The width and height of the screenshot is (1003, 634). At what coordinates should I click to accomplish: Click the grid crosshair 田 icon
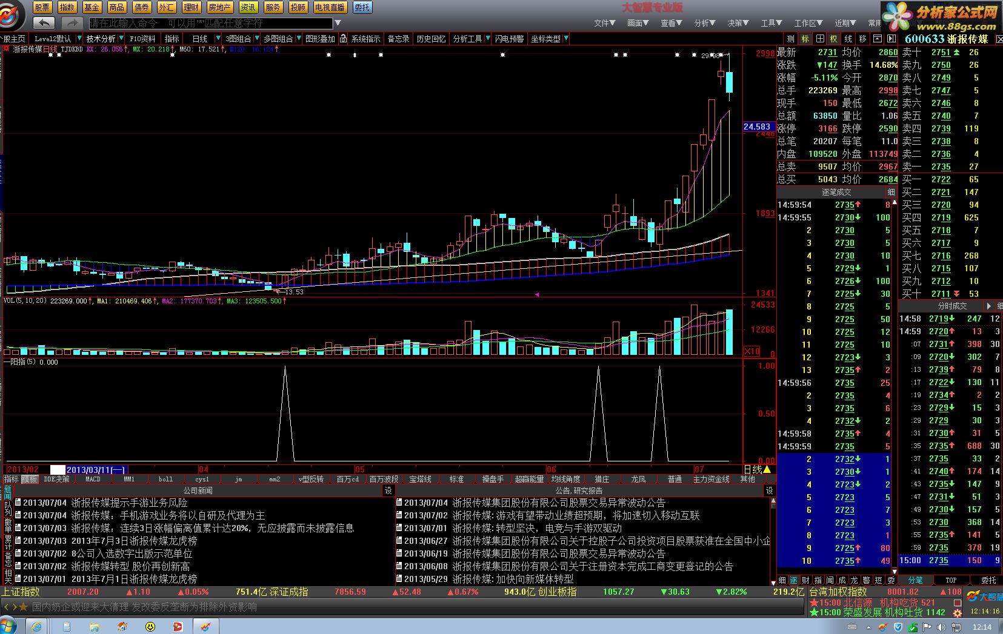(819, 38)
